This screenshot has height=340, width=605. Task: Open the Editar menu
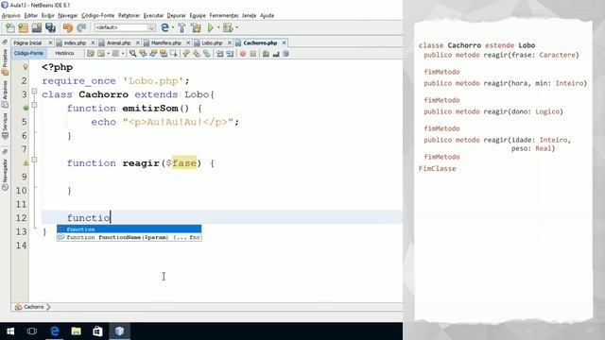point(31,15)
